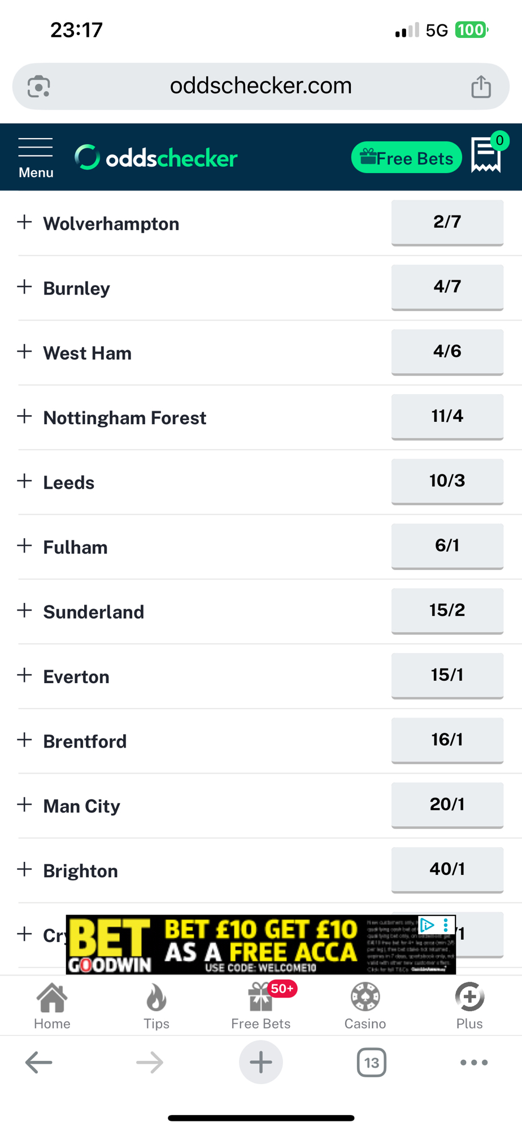The image size is (522, 1131).
Task: Open a new browser tab
Action: pyautogui.click(x=261, y=1063)
